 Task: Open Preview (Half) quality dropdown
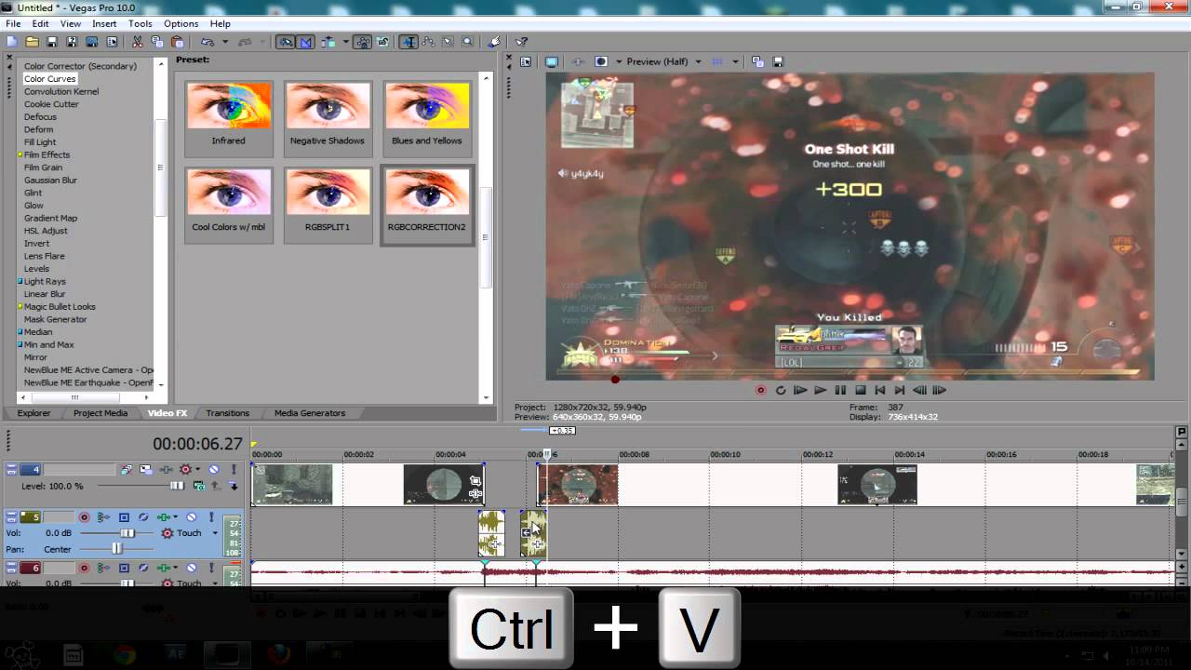pyautogui.click(x=664, y=61)
